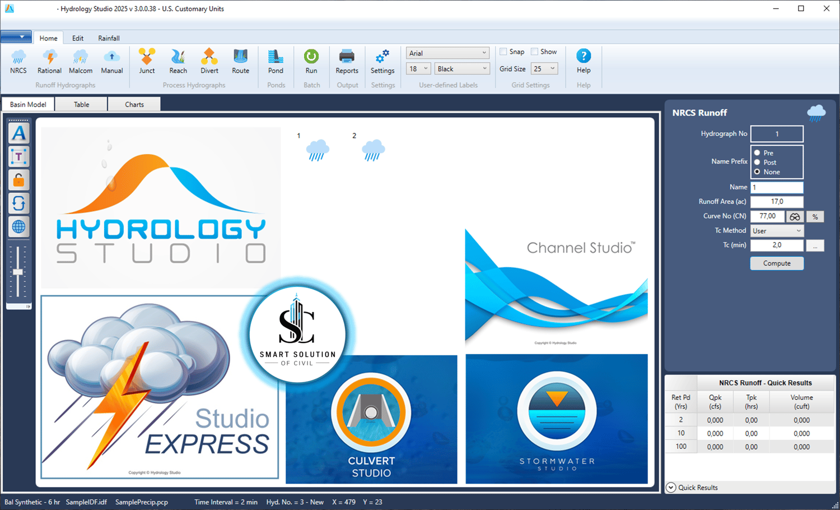Click the Runoff Area (ac) field
This screenshot has width=840, height=510.
coord(777,202)
